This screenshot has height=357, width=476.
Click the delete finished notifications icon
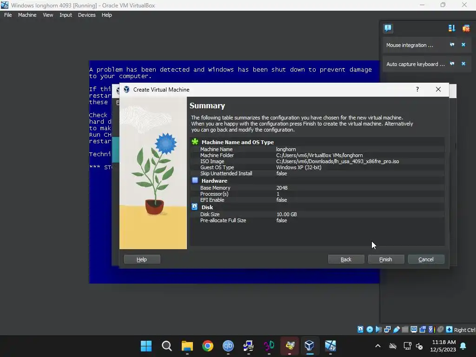tap(466, 28)
